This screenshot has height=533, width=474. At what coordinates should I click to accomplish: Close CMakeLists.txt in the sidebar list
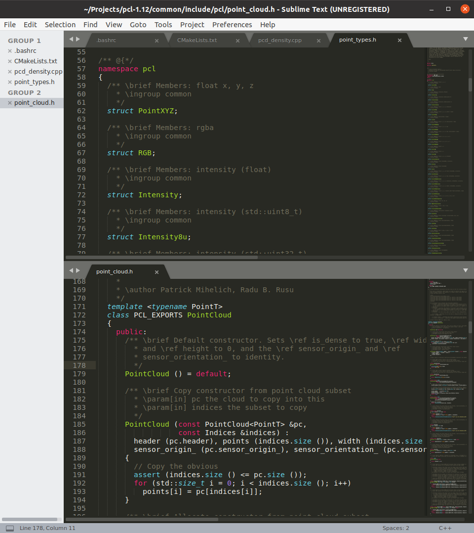pyautogui.click(x=10, y=61)
